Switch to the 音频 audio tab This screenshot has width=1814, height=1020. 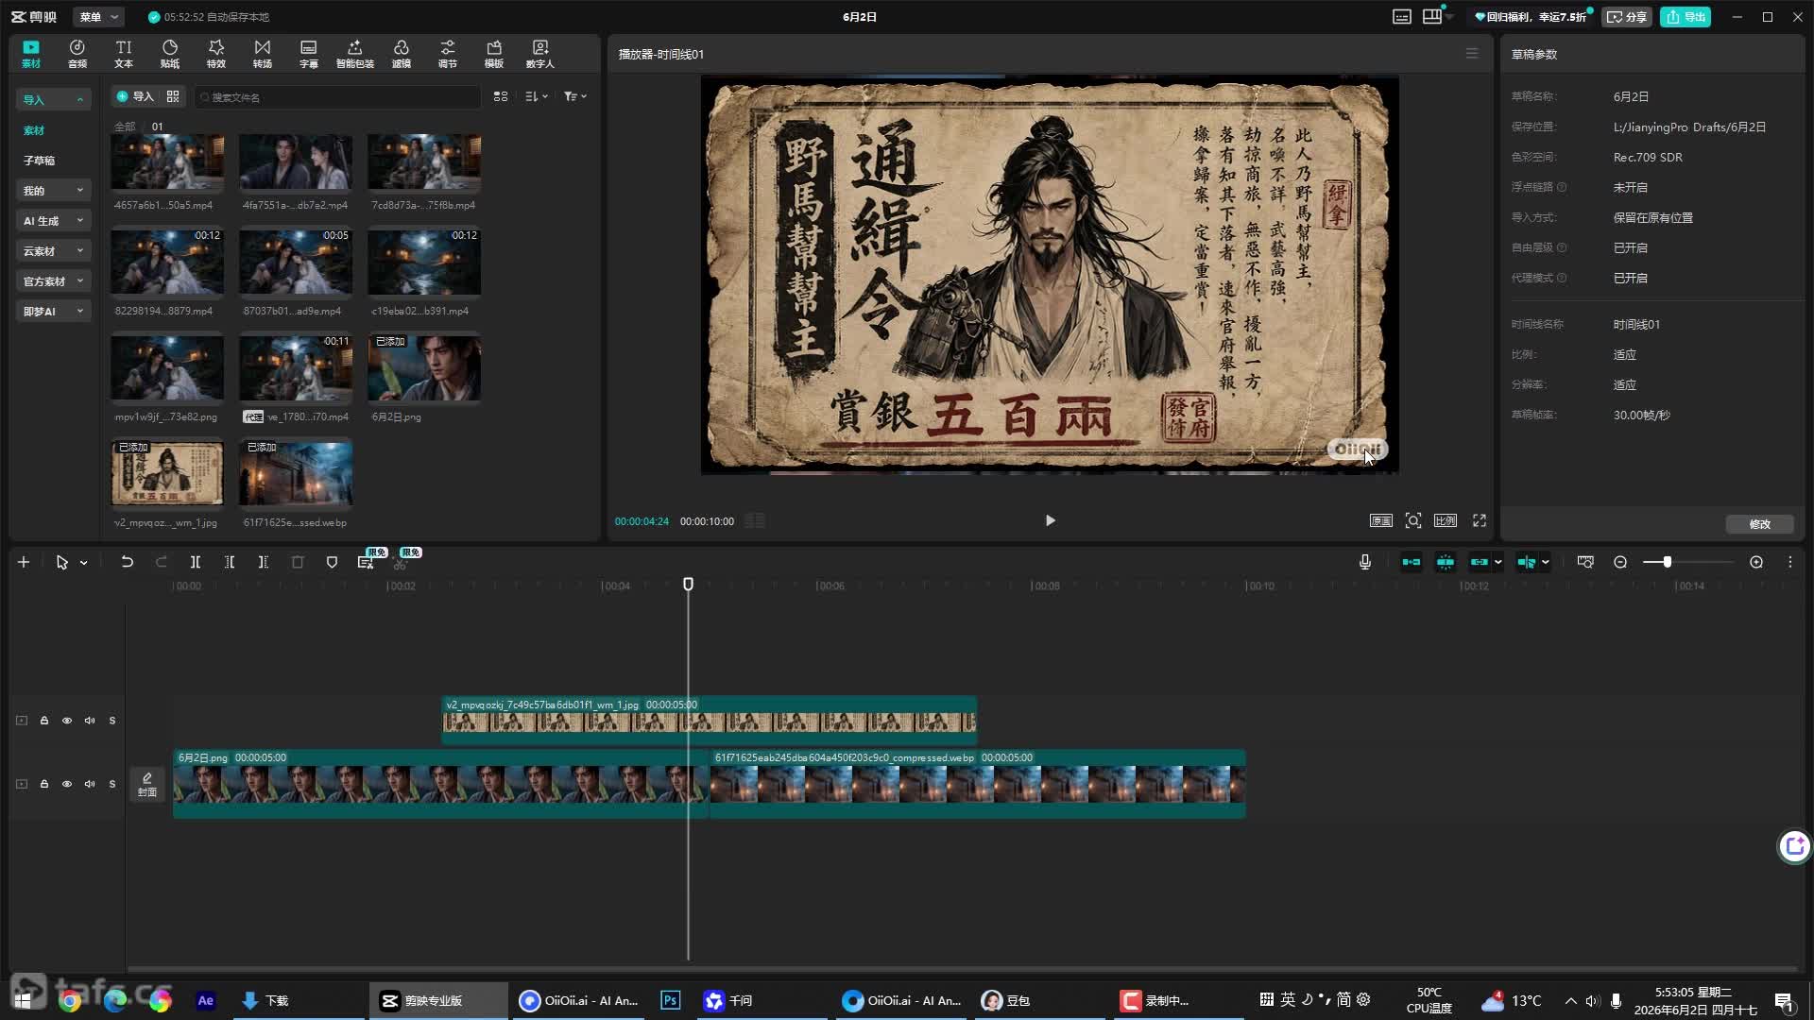(x=77, y=54)
